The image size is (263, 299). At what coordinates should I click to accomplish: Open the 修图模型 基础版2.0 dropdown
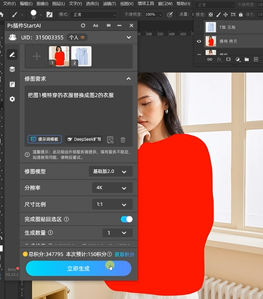(111, 171)
